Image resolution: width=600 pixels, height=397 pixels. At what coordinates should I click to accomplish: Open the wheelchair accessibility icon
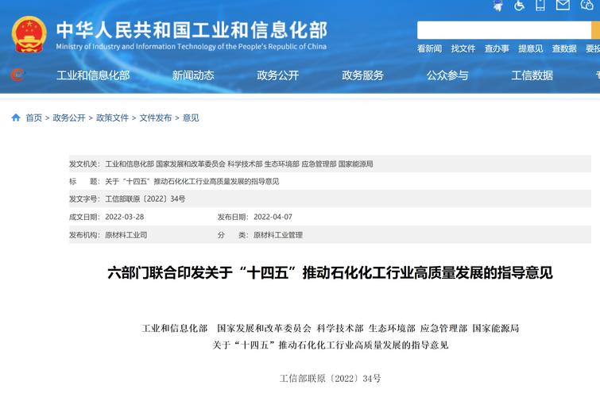click(x=519, y=6)
